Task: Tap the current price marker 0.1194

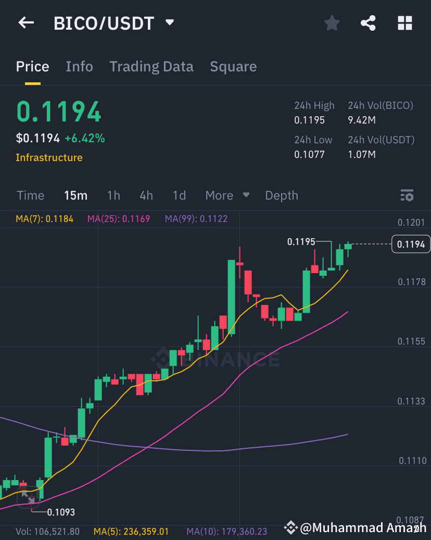Action: (x=411, y=244)
